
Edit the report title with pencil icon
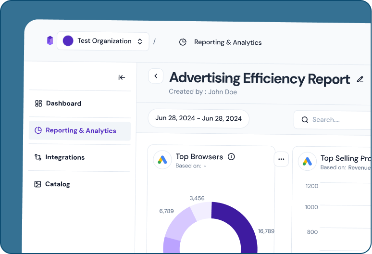tap(360, 79)
